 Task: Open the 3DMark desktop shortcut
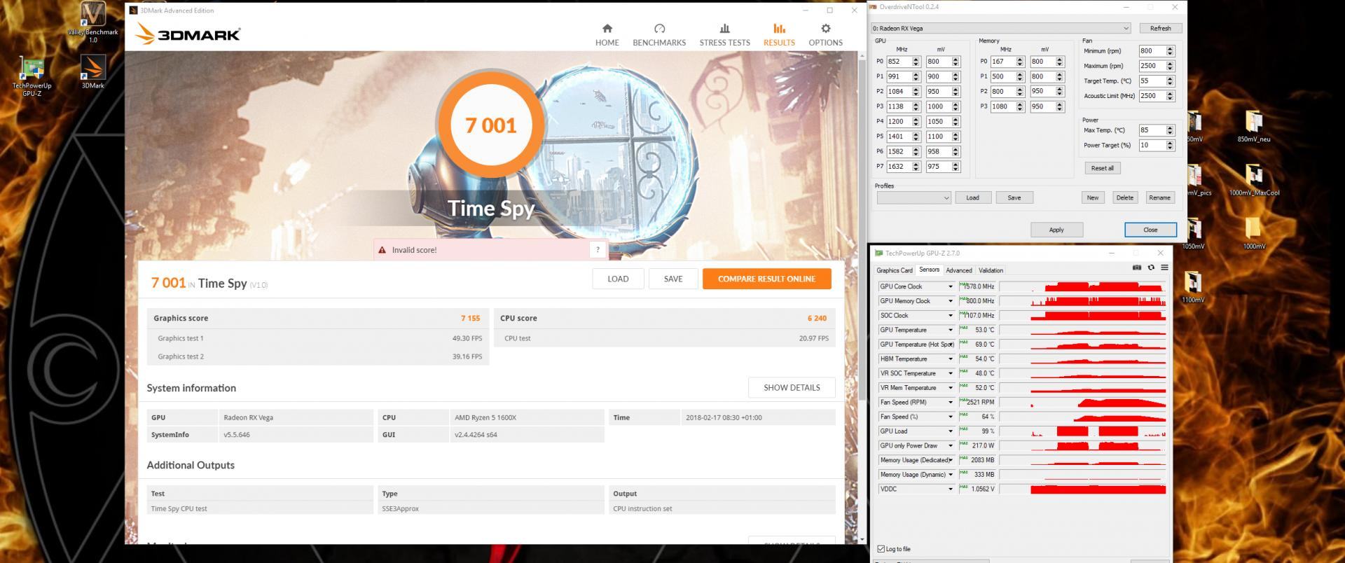point(92,72)
